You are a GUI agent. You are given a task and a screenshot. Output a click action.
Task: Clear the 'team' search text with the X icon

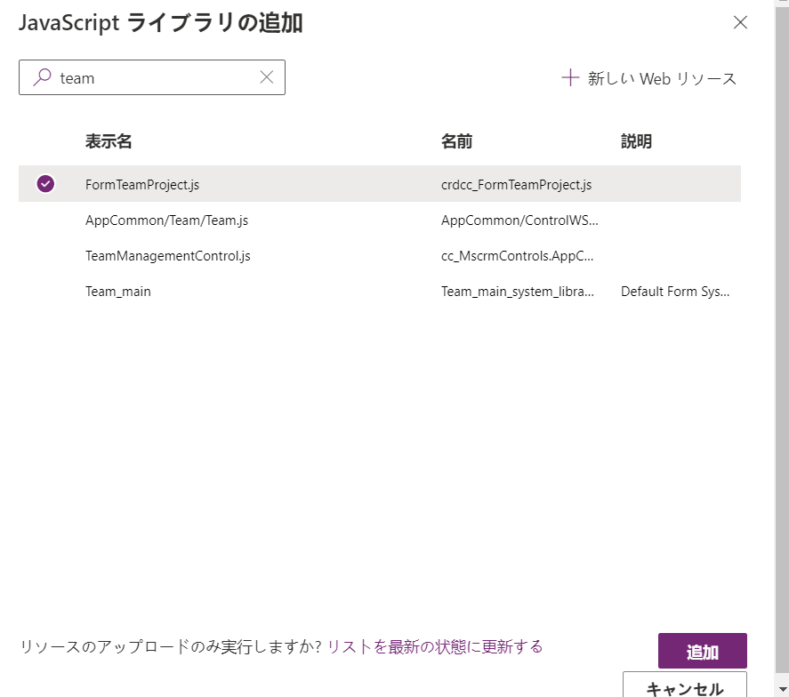[267, 77]
